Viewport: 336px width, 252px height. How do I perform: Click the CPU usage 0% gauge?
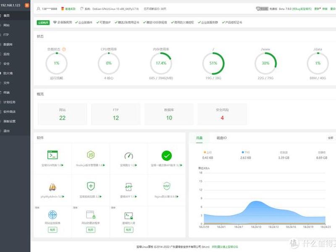[x=109, y=63]
